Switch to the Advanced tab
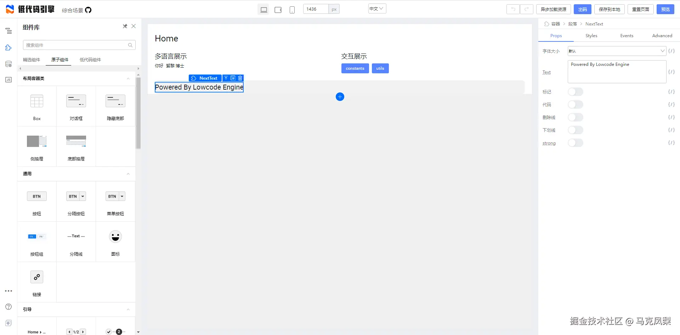680x335 pixels. [662, 36]
